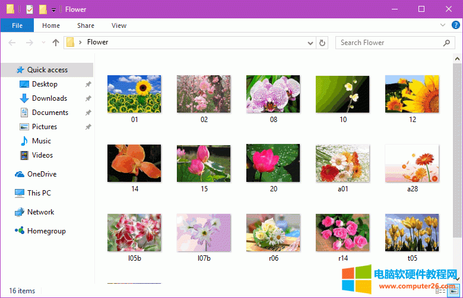Viewport: 463px width, 298px height.
Task: Open OneDrive in the navigation pane
Action: 42,174
